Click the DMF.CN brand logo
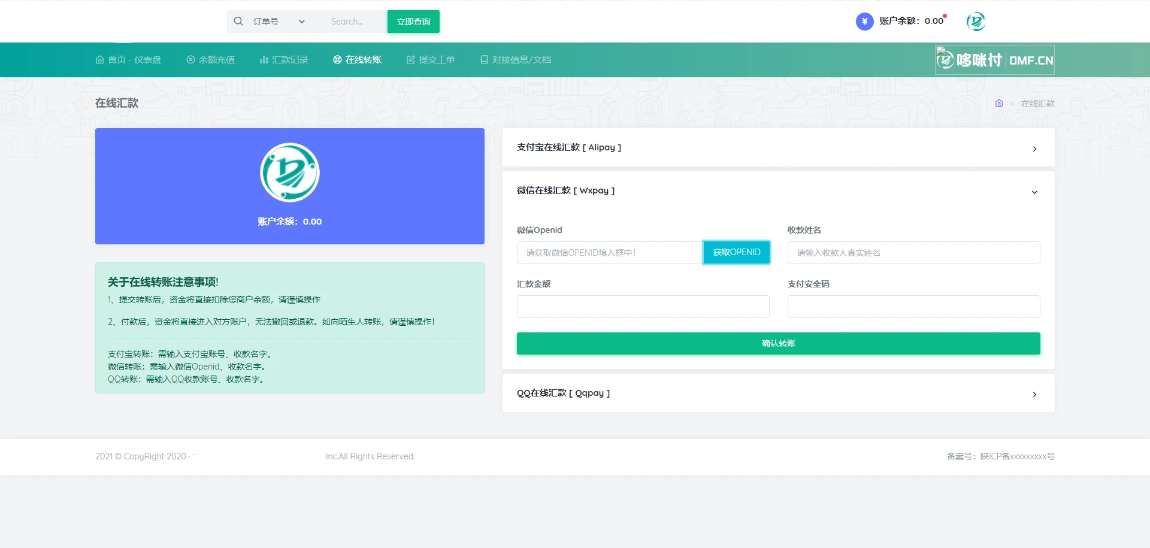 tap(994, 60)
